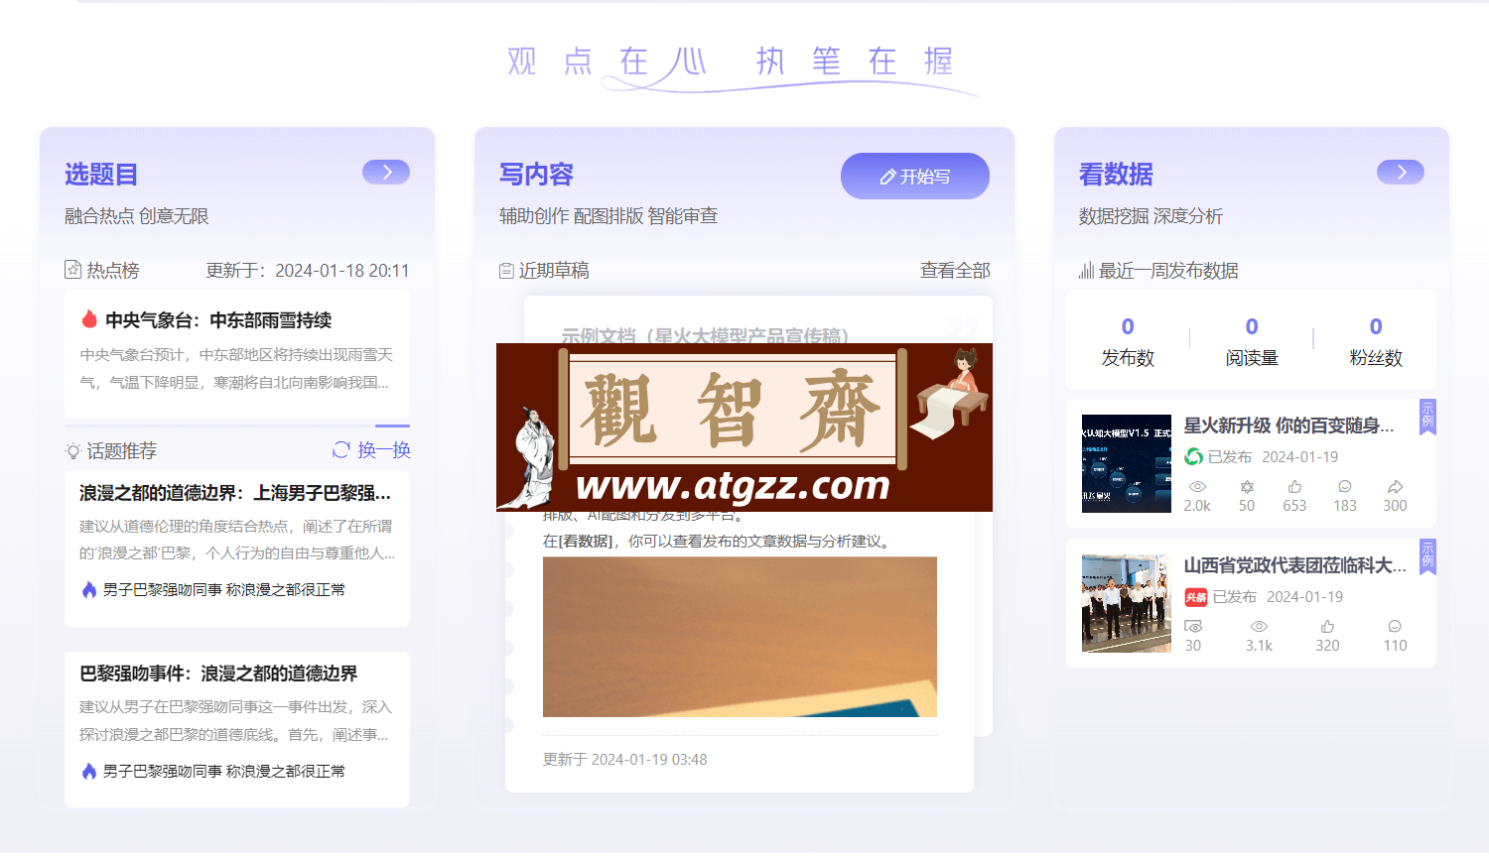Open the 选题目 arrow button
This screenshot has width=1489, height=856.
[x=386, y=172]
